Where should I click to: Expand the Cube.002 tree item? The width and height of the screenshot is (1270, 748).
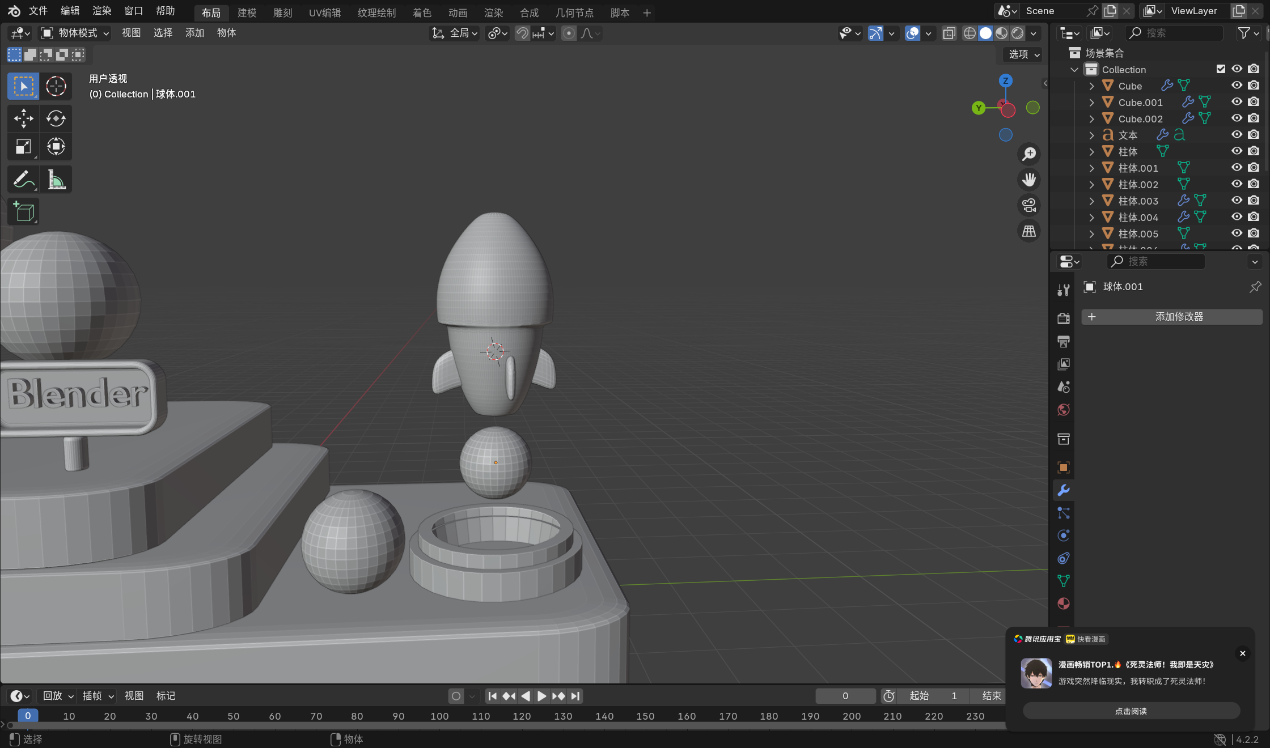click(1091, 119)
